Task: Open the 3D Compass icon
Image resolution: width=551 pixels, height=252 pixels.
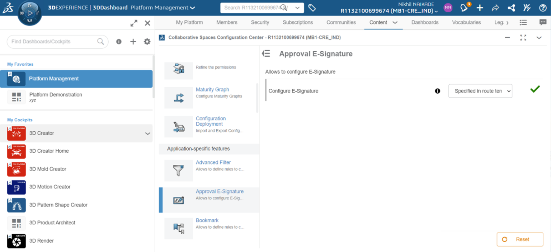Action: [x=29, y=13]
